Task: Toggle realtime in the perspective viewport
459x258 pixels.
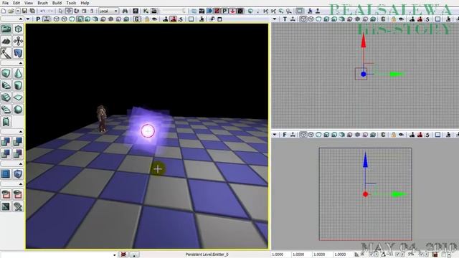Action: tap(47, 19)
